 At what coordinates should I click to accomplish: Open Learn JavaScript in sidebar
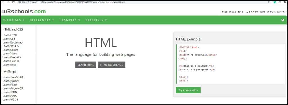coord(13,77)
